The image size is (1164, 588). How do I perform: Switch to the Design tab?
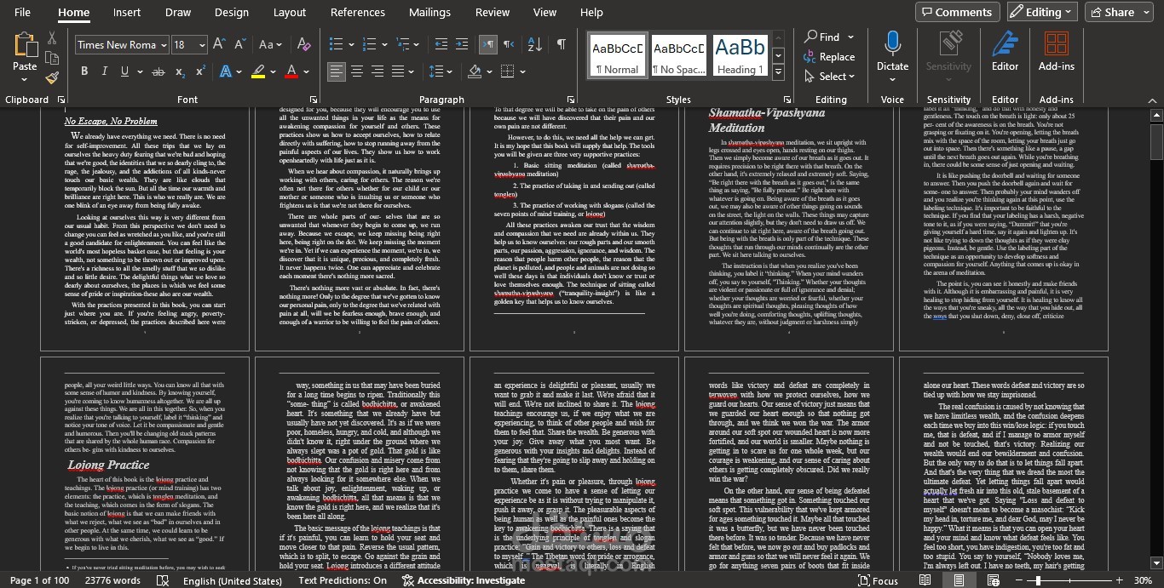232,12
